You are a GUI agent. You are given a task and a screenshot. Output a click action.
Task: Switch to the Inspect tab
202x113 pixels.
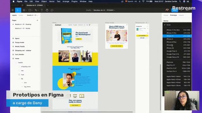tap(181, 15)
